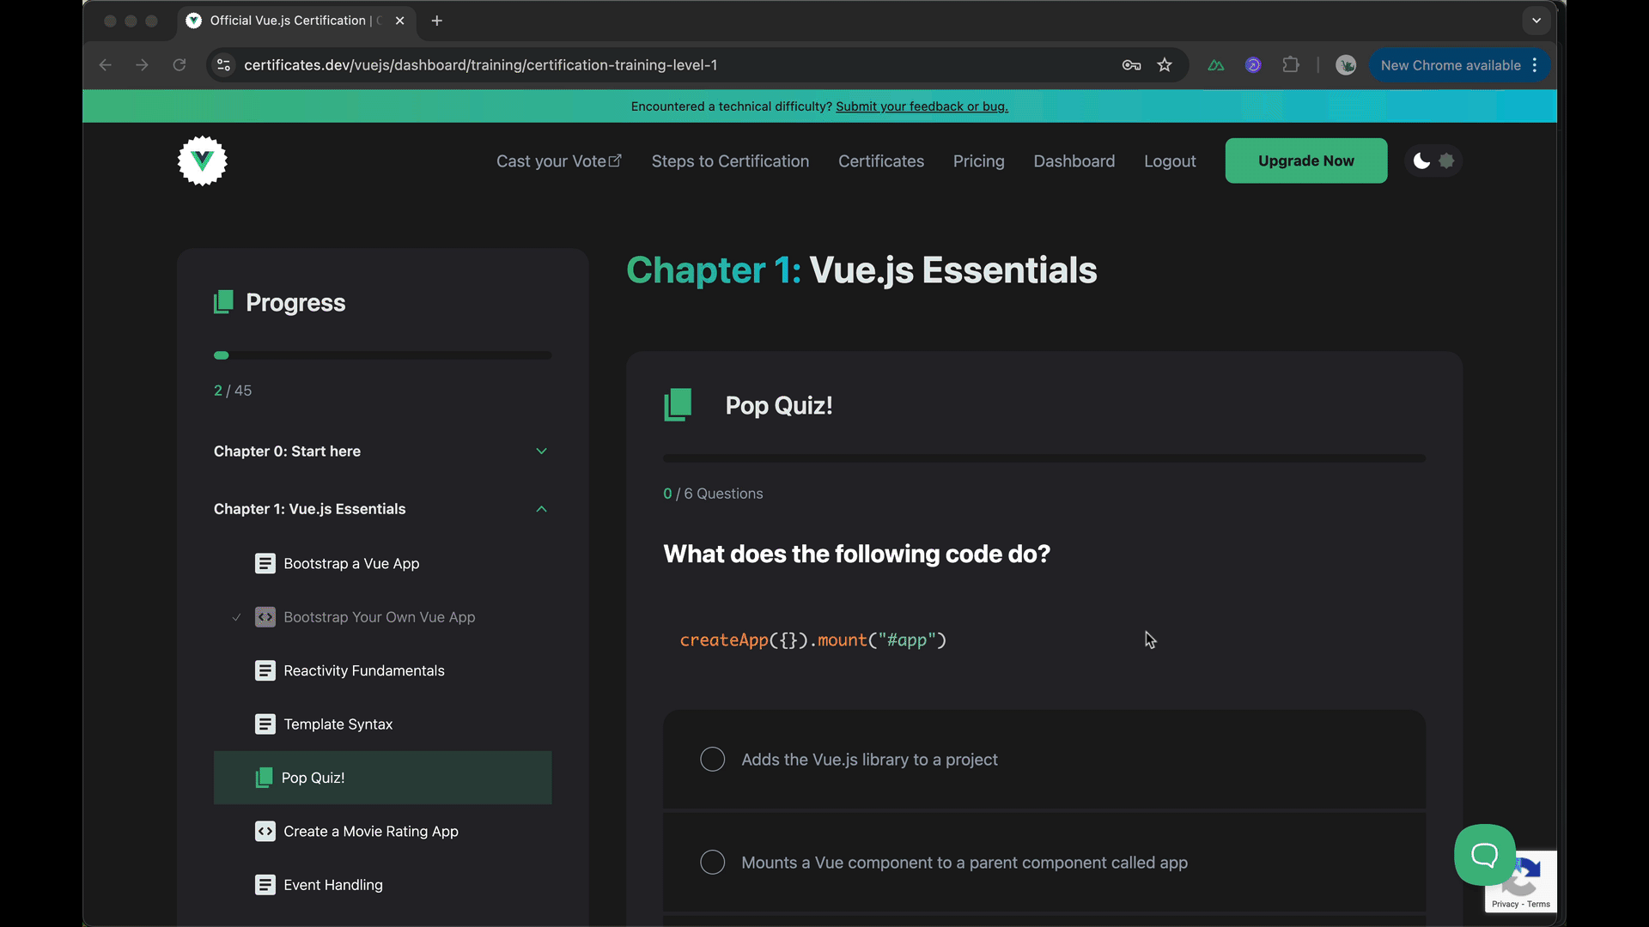Click the completed checkmark beside Bootstrap Your Own Vue App
The height and width of the screenshot is (927, 1649).
click(236, 617)
